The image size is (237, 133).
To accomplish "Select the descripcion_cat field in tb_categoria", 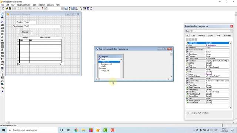I will [x=106, y=64].
